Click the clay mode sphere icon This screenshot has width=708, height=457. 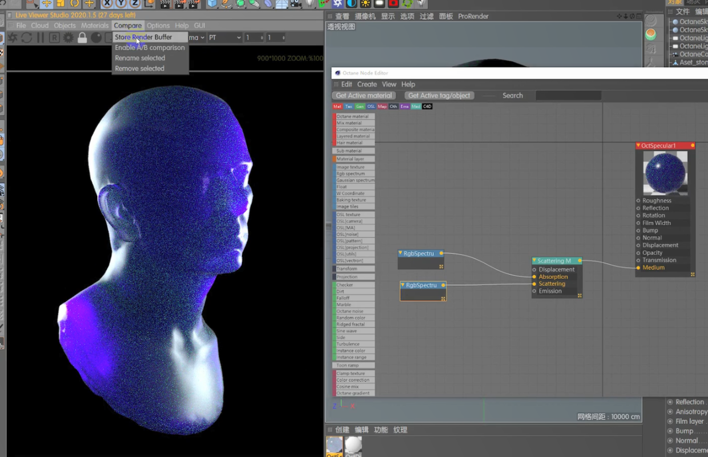[96, 38]
